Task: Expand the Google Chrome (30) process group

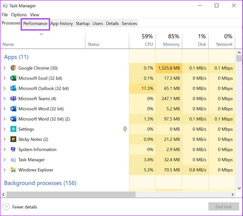Action: pyautogui.click(x=4, y=68)
